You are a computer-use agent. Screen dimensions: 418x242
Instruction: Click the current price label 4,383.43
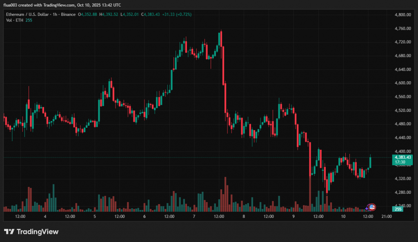[x=402, y=157]
